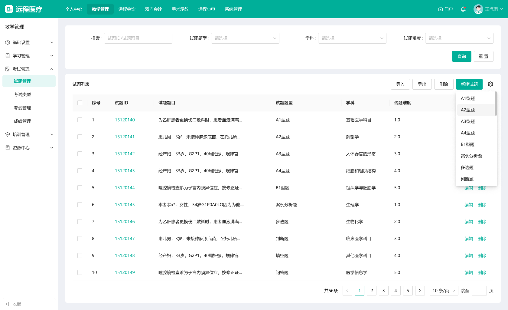Open the 10 条/页 page size dropdown
This screenshot has height=310, width=508.
coord(444,291)
